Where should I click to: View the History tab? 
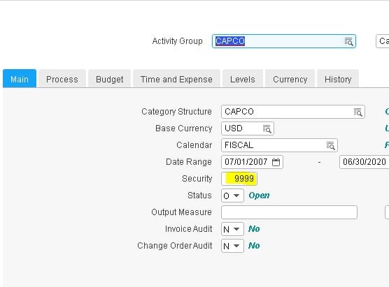[338, 79]
